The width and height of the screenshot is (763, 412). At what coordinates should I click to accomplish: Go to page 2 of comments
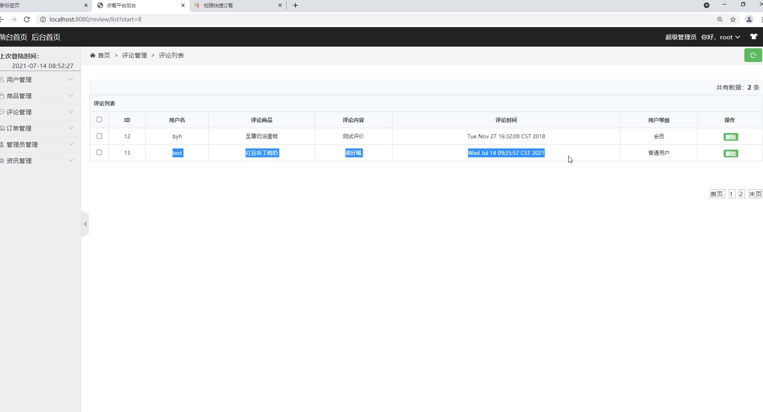click(x=741, y=194)
